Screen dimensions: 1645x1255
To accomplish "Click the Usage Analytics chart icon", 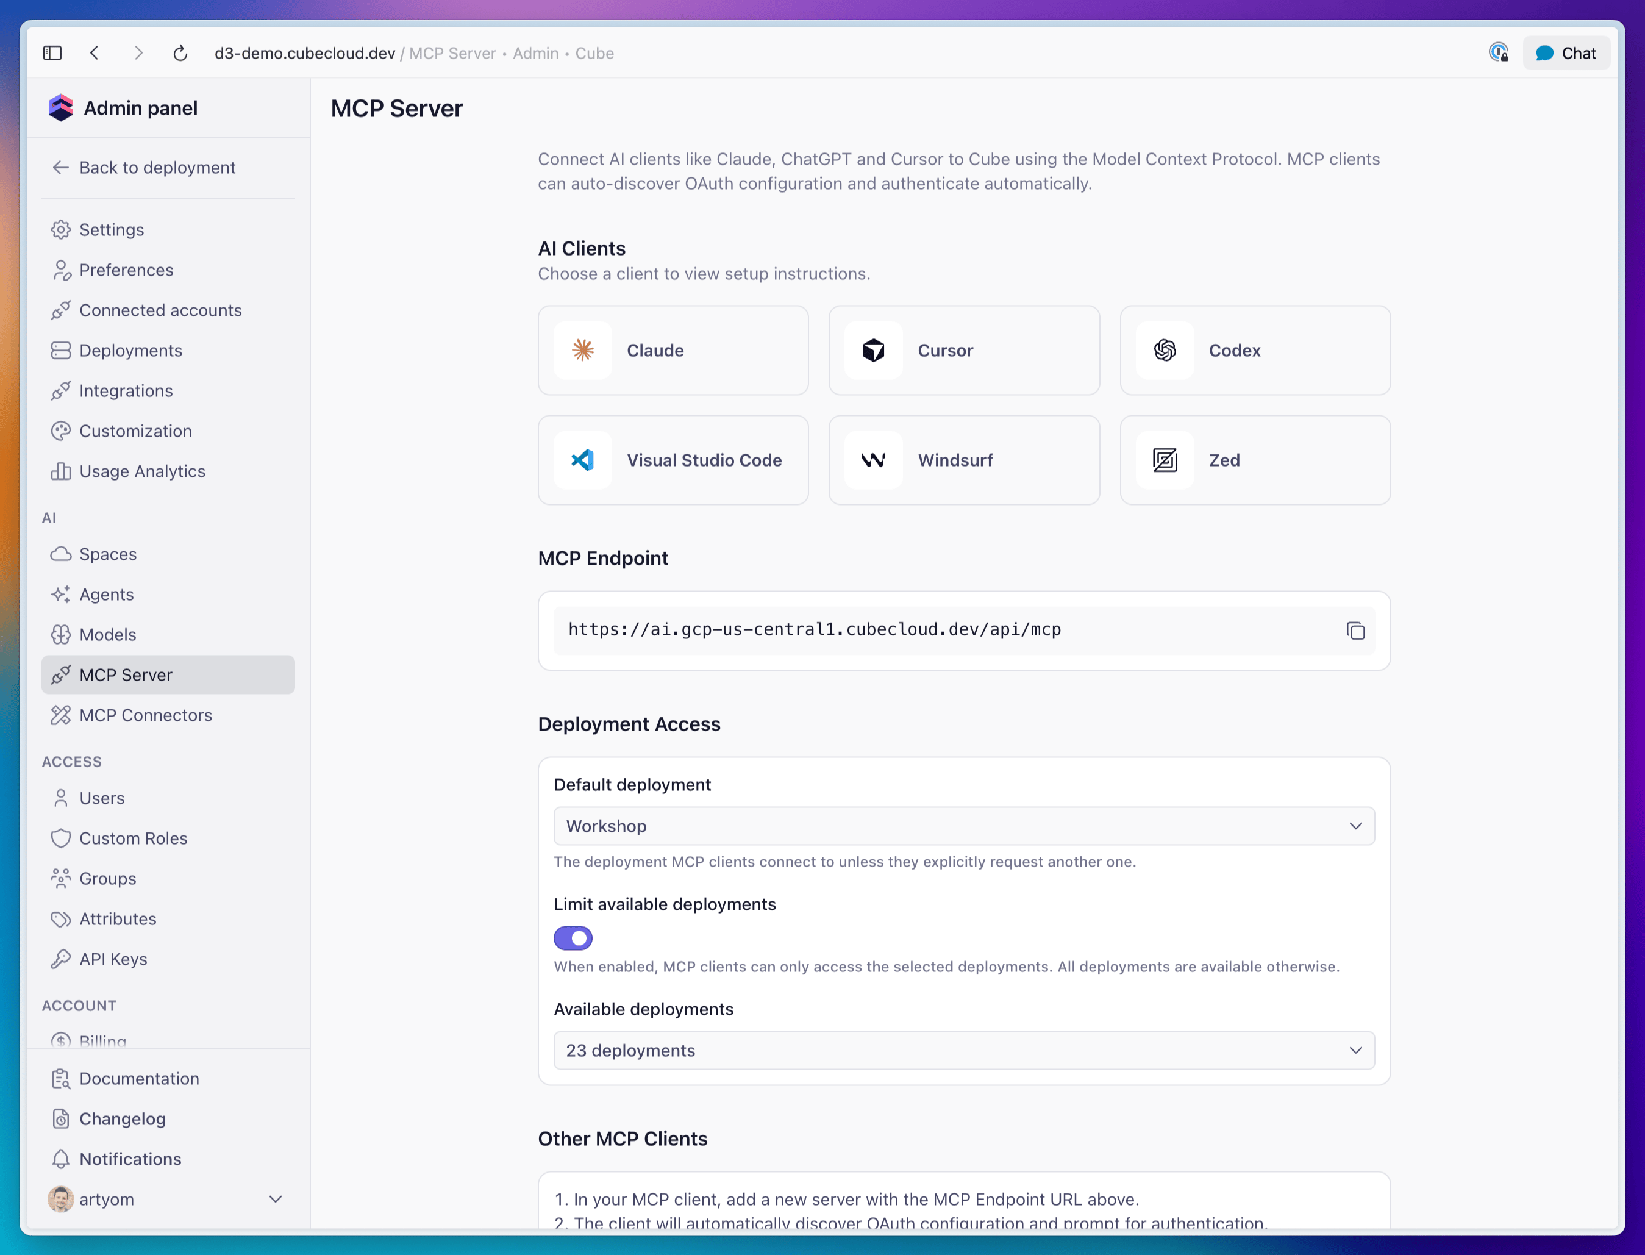I will [60, 471].
